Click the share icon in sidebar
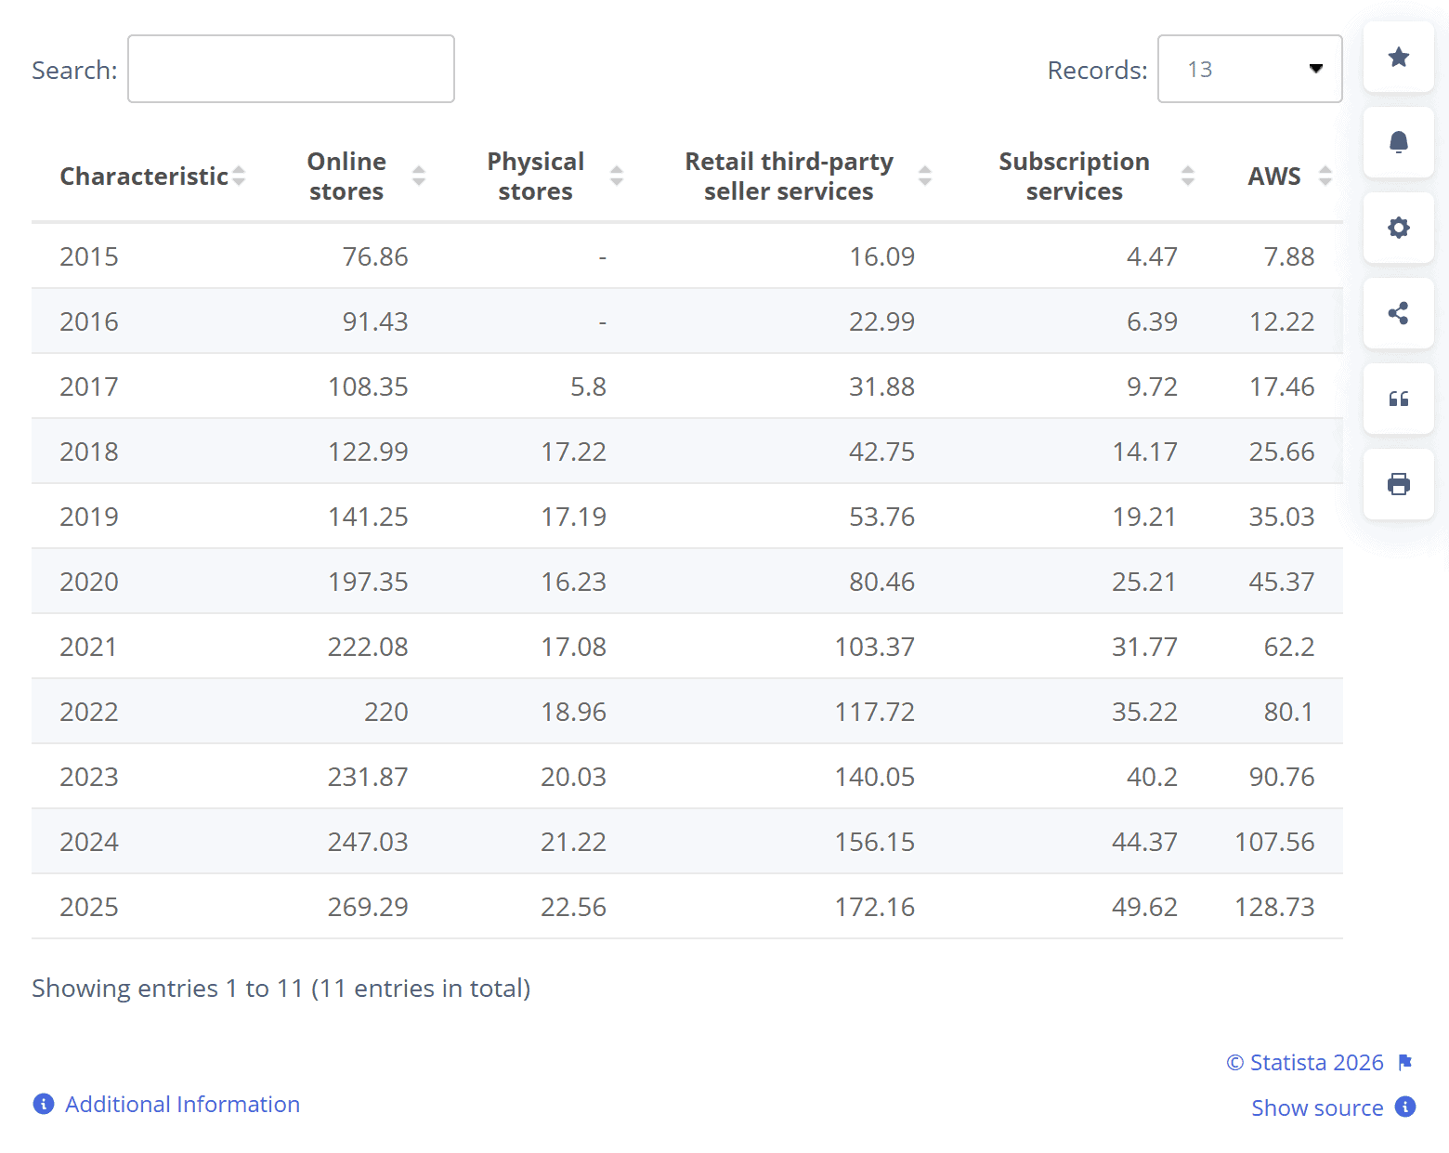1449x1153 pixels. click(1398, 313)
